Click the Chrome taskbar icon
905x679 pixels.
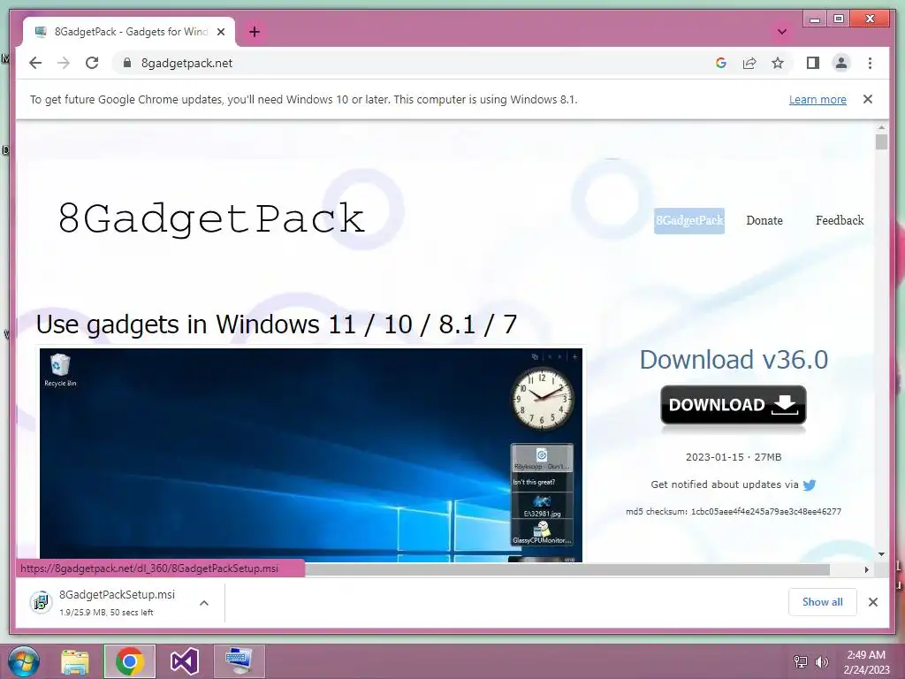coord(129,661)
